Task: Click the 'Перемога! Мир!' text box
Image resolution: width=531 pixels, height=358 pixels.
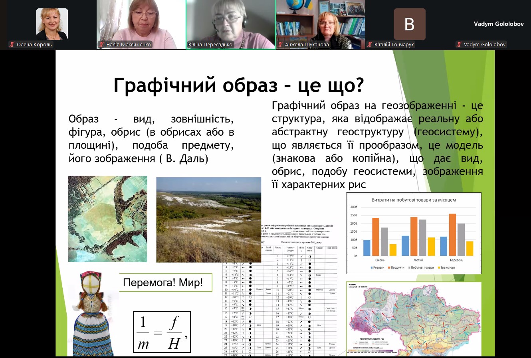Action: pyautogui.click(x=163, y=283)
